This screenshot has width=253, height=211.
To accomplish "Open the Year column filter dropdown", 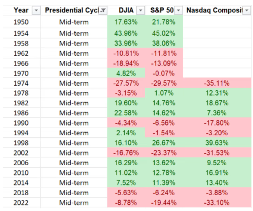I will (36, 10).
